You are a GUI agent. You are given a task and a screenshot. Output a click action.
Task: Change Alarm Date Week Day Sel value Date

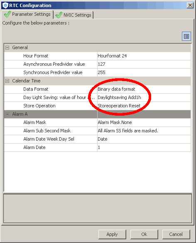144,139
